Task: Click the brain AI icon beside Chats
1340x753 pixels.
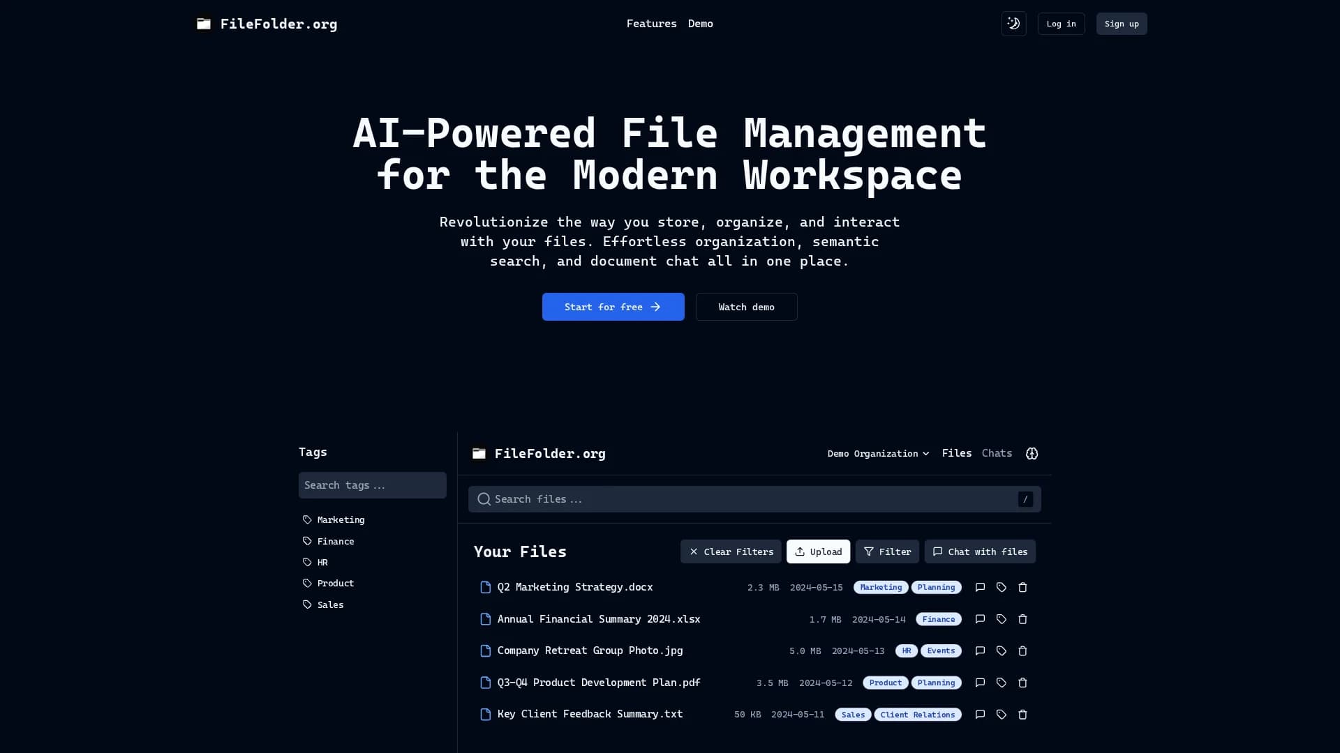Action: pyautogui.click(x=1032, y=453)
